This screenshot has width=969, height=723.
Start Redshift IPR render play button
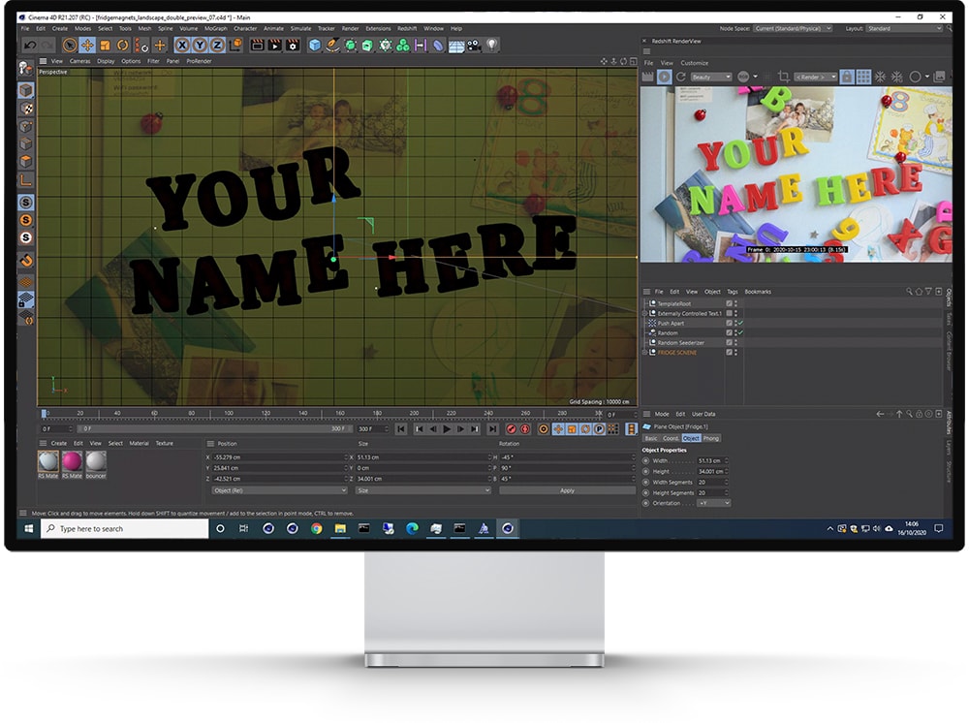click(x=665, y=77)
